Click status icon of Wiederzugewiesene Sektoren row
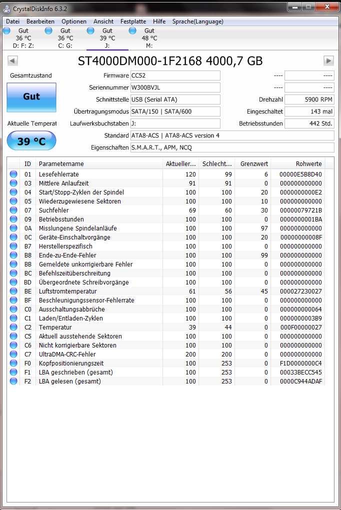The height and width of the screenshot is (510, 341). pyautogui.click(x=13, y=201)
